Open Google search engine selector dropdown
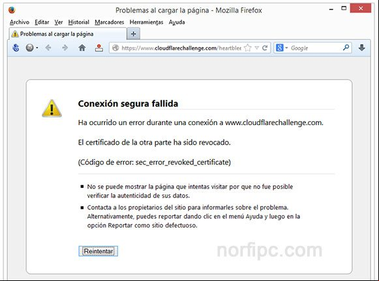Screen dimensions: 379x281 pos(282,48)
